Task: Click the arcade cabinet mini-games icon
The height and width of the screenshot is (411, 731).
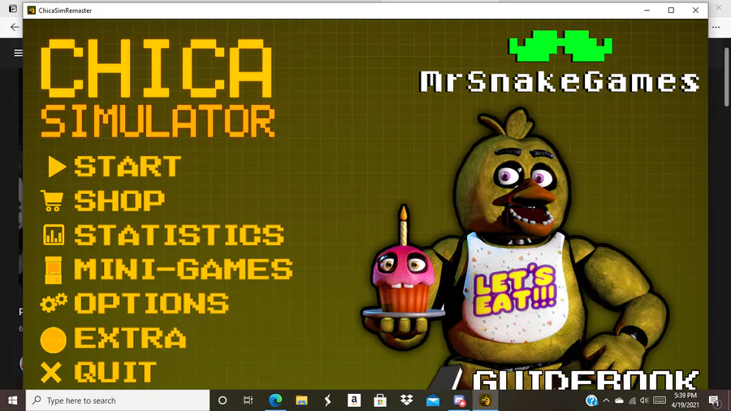Action: (x=53, y=270)
